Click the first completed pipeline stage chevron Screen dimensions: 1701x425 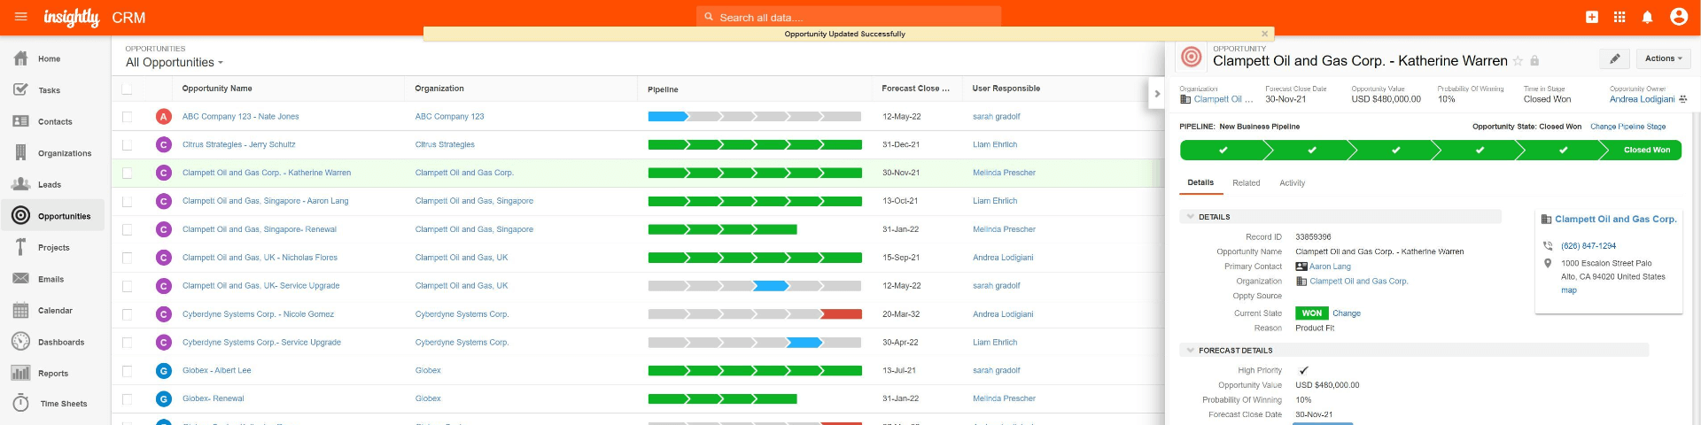pyautogui.click(x=1223, y=151)
